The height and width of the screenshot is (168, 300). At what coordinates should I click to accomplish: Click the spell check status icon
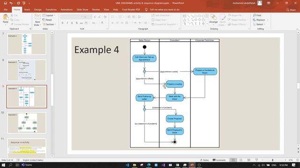click(18, 160)
